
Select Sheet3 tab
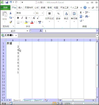click(x=38, y=100)
